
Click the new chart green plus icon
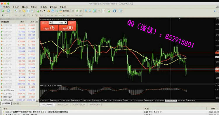(3, 11)
